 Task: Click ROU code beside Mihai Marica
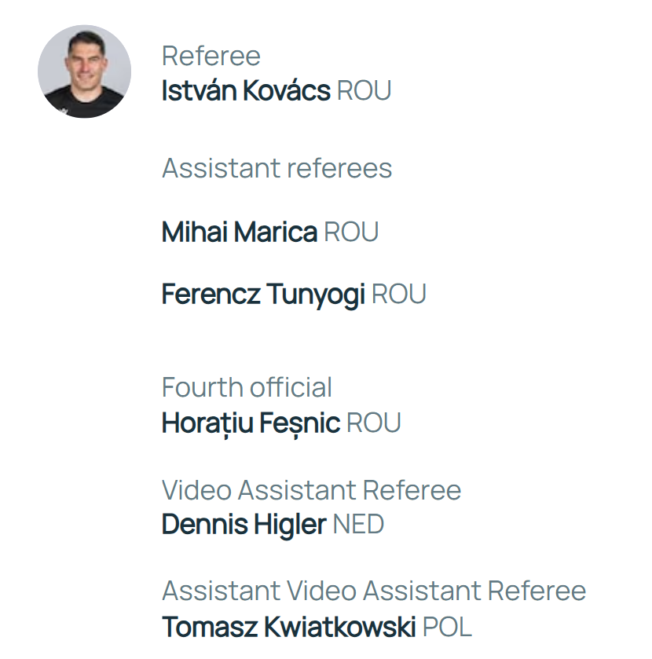pyautogui.click(x=351, y=232)
